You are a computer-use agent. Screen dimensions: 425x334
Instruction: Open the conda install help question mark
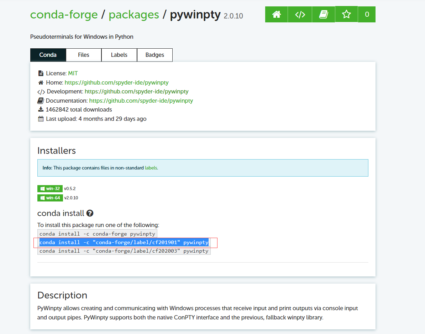click(x=90, y=213)
